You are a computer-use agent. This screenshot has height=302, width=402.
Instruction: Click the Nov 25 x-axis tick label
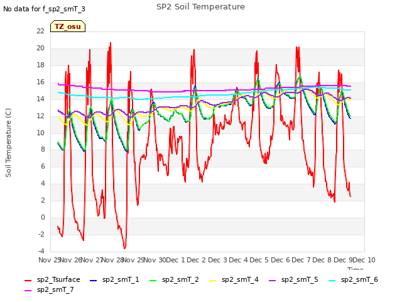click(49, 260)
